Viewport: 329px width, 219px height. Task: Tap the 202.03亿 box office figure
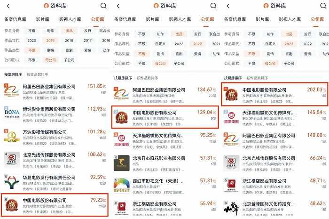(x=316, y=90)
